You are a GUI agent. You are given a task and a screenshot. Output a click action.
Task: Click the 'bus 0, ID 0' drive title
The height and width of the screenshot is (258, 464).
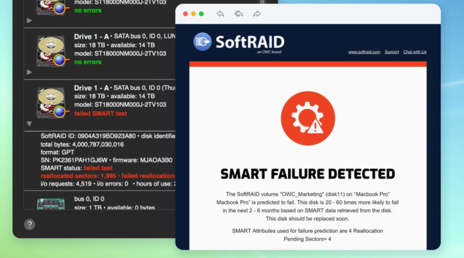point(89,199)
